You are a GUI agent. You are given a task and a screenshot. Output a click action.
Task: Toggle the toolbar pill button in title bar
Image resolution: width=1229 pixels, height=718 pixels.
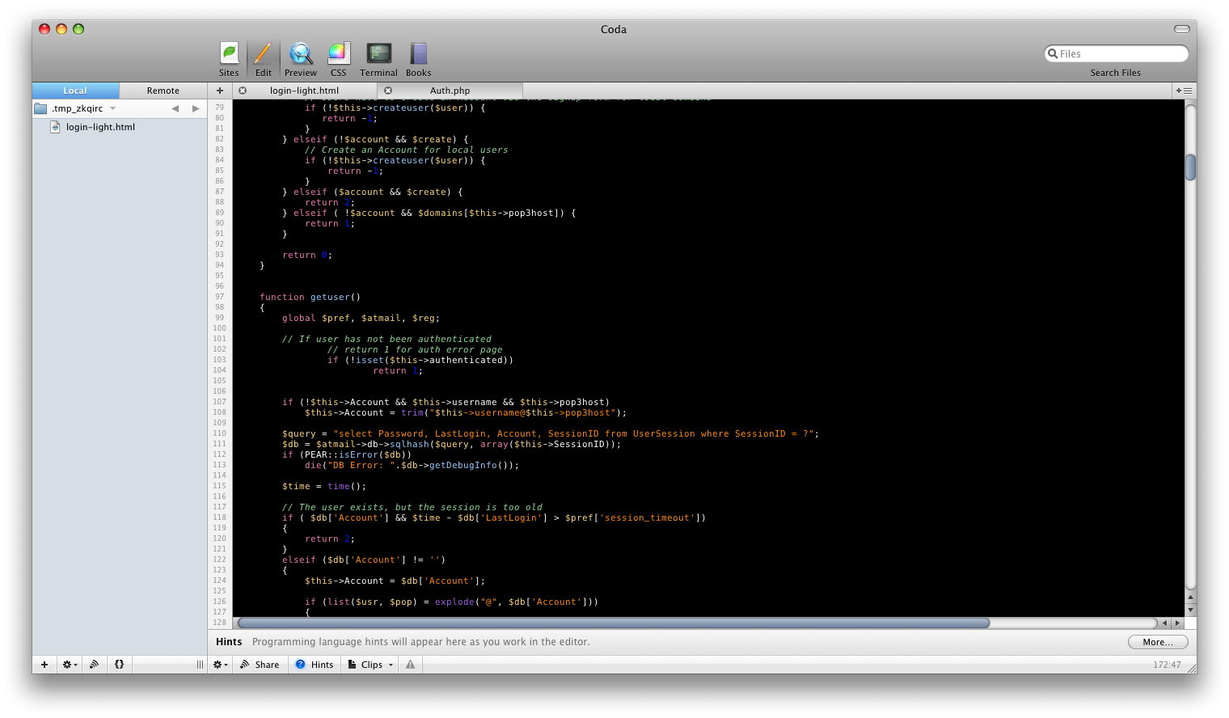(x=1181, y=29)
